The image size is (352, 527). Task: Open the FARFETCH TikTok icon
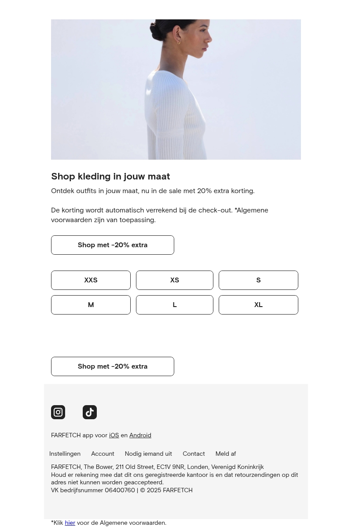coord(90,412)
